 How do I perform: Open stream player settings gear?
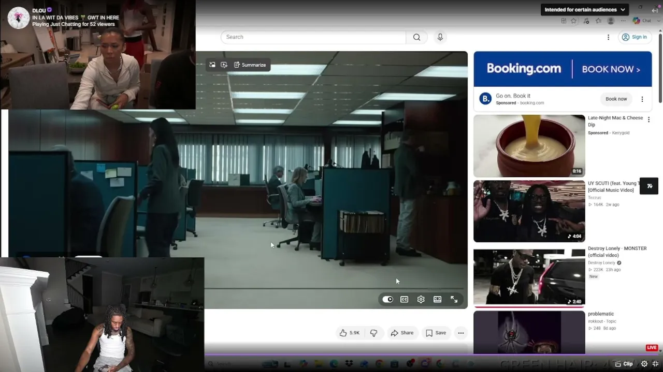coord(644,364)
